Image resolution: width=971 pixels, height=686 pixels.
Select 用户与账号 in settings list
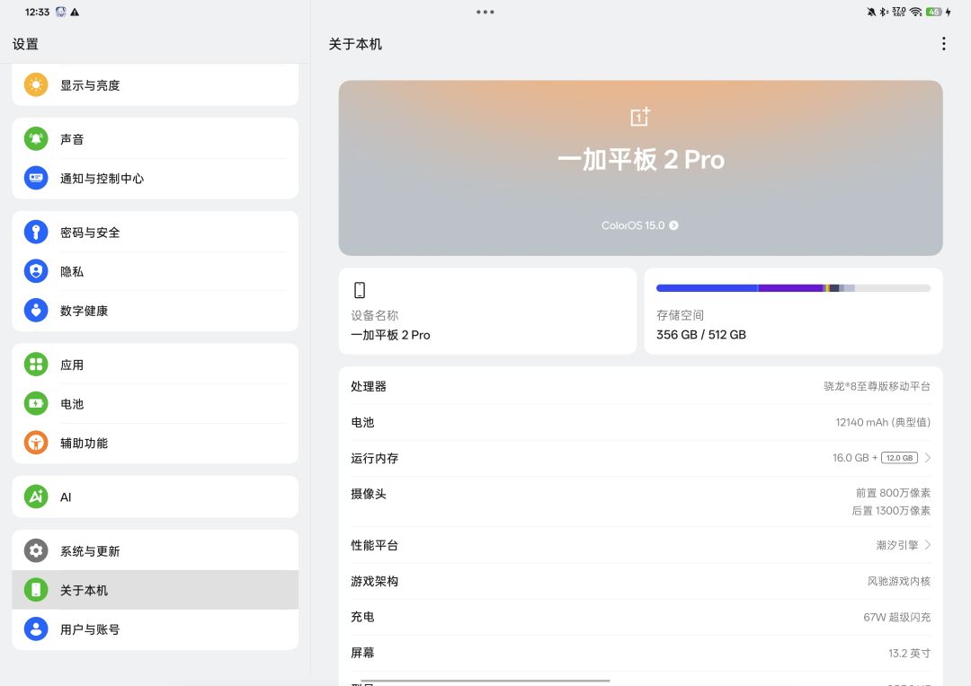(155, 629)
